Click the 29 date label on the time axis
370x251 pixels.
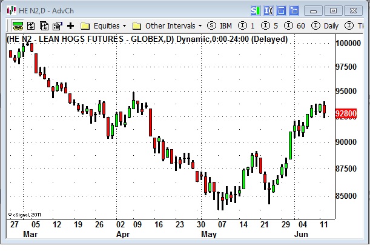(286, 224)
